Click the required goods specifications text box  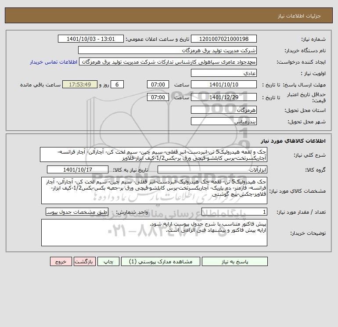[154, 190]
